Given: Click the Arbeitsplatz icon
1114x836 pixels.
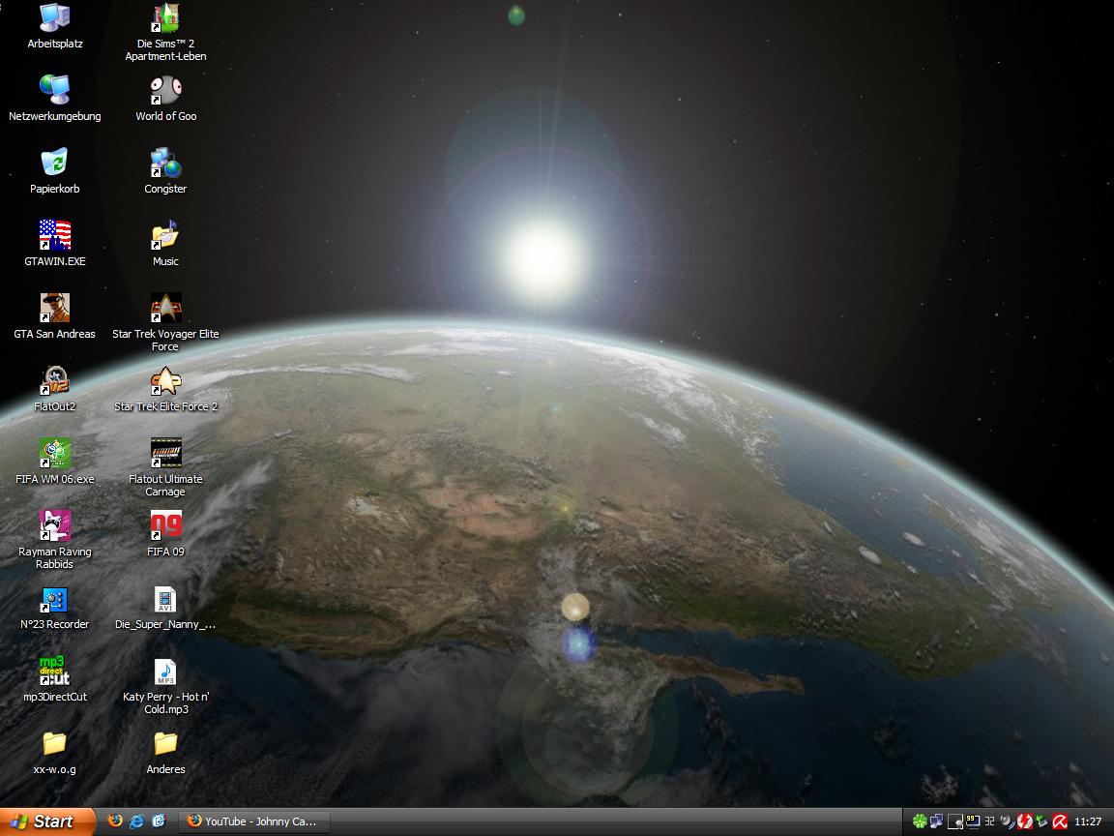Looking at the screenshot, I should [55, 18].
